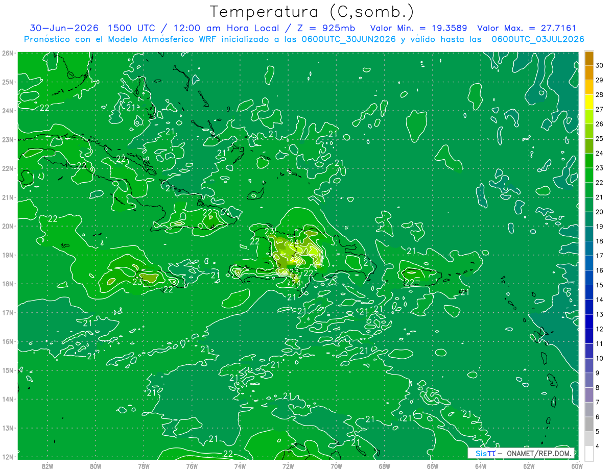Click color scale value '18'
This screenshot has width=613, height=473.
(599, 241)
